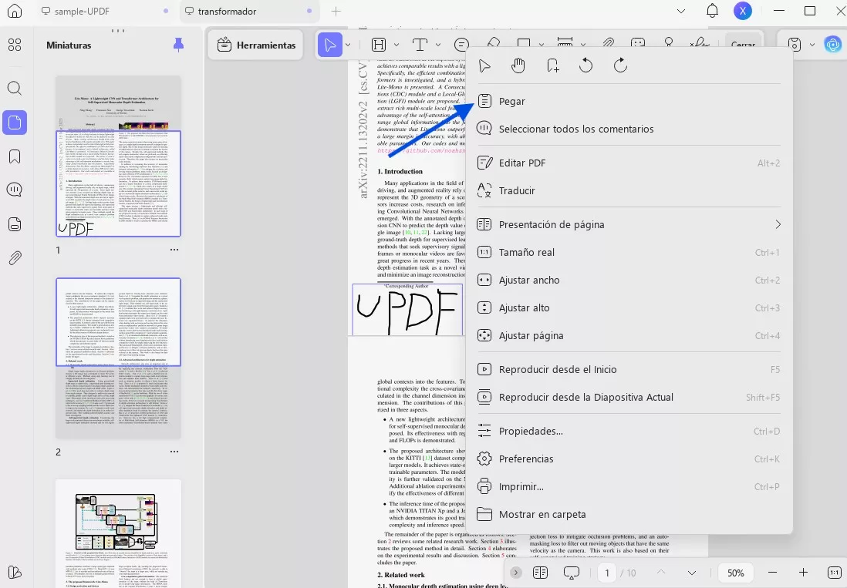Choose Editar PDF menu entry
Screen dimensions: 847x588
pyautogui.click(x=629, y=163)
